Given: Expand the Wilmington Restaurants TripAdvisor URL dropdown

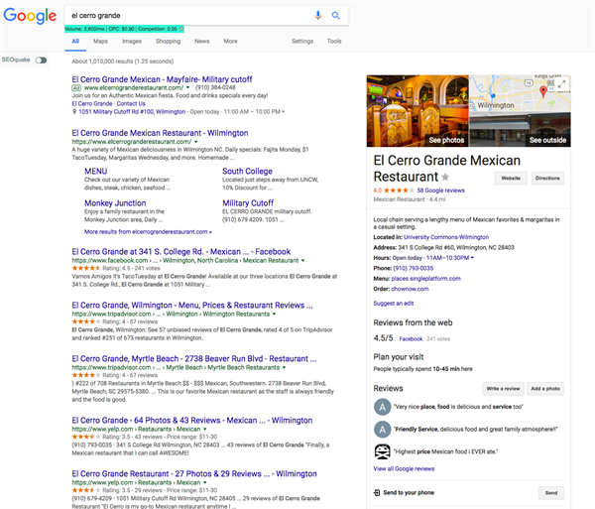Looking at the screenshot, I should [274, 314].
